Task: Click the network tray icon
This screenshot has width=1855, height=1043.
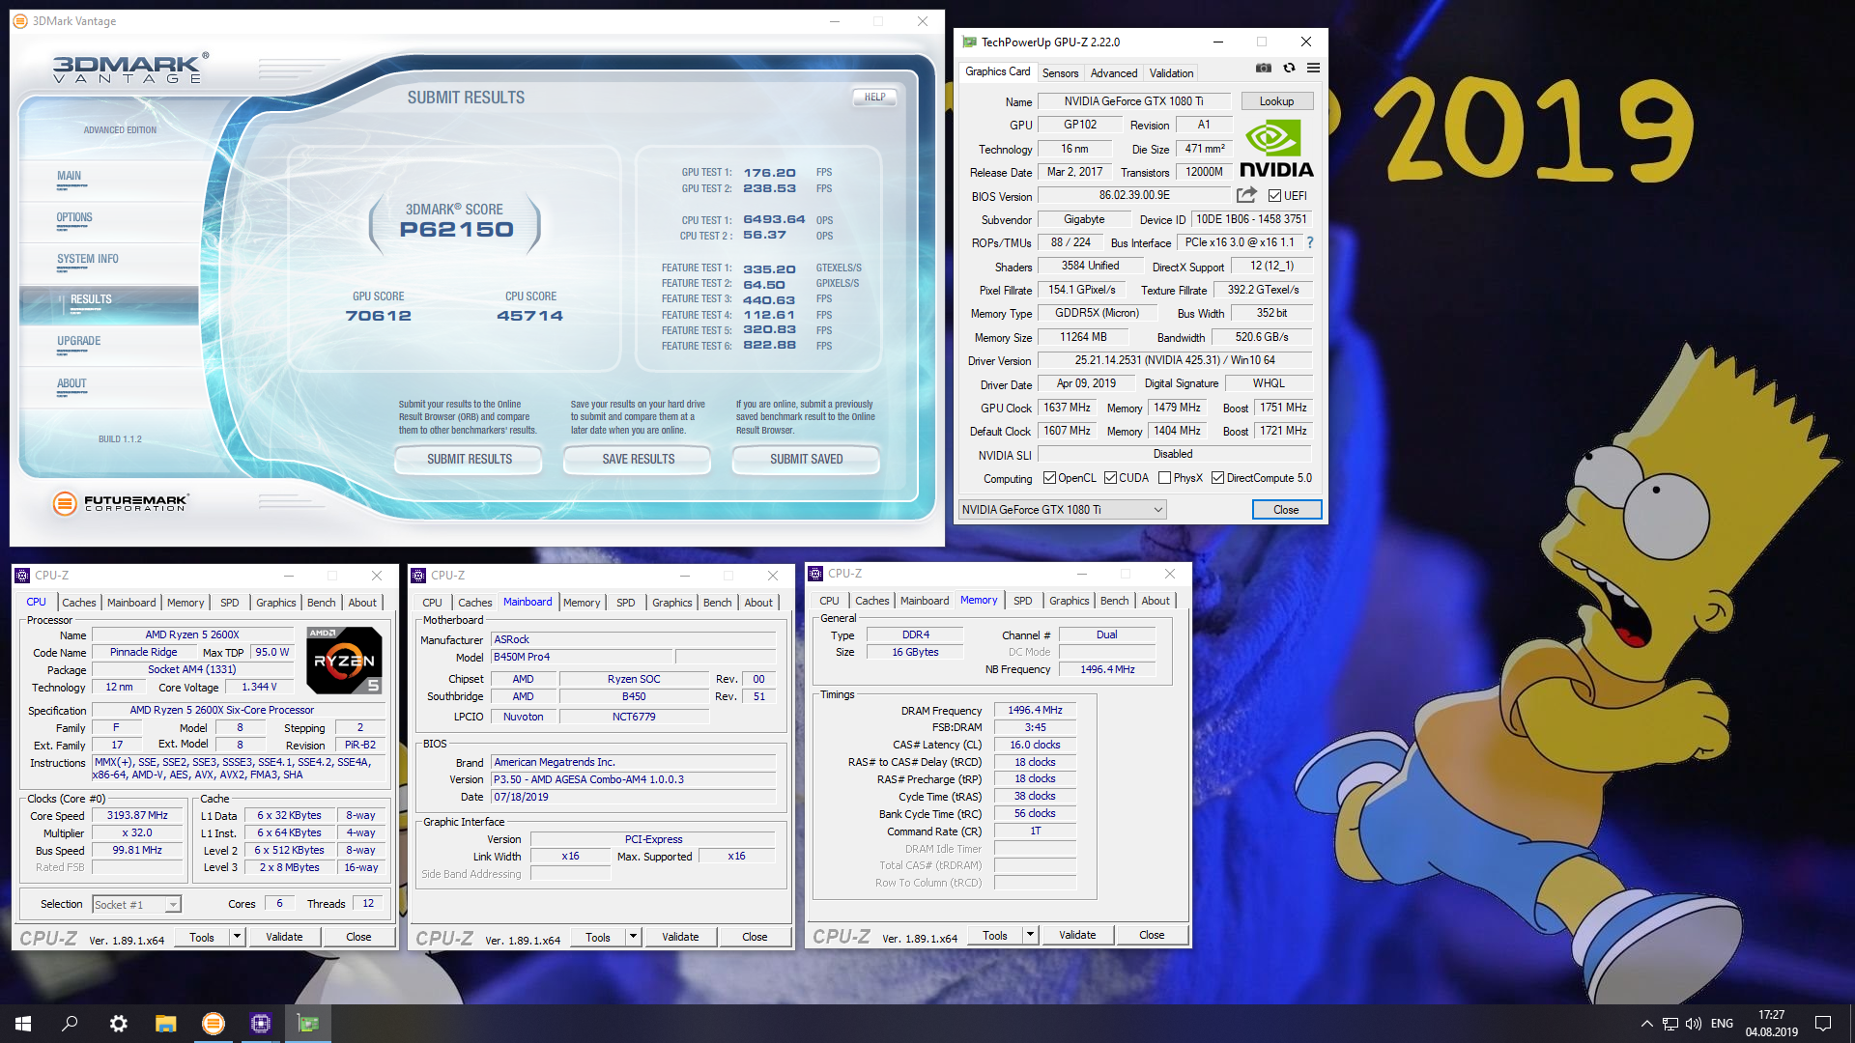Action: coord(1669,1024)
